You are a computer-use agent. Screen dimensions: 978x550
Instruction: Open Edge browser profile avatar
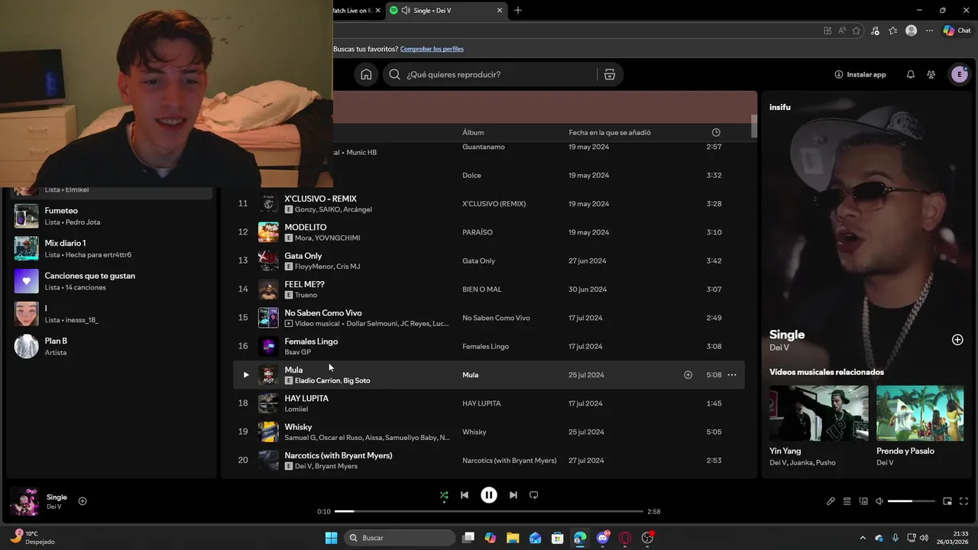(911, 31)
